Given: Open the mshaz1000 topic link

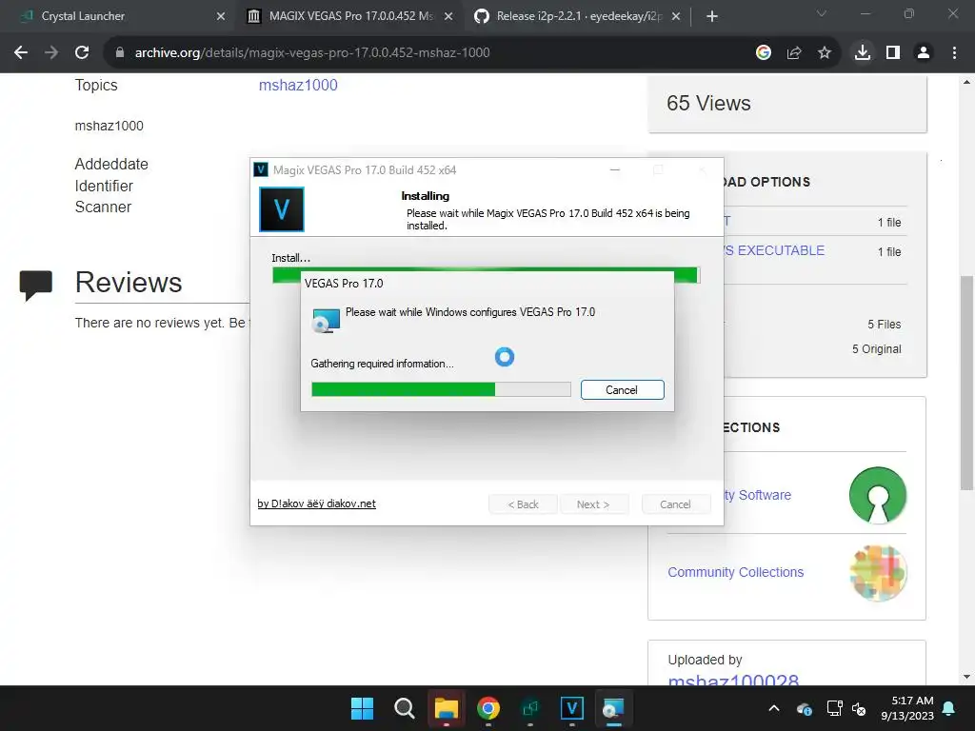Looking at the screenshot, I should click(x=298, y=85).
